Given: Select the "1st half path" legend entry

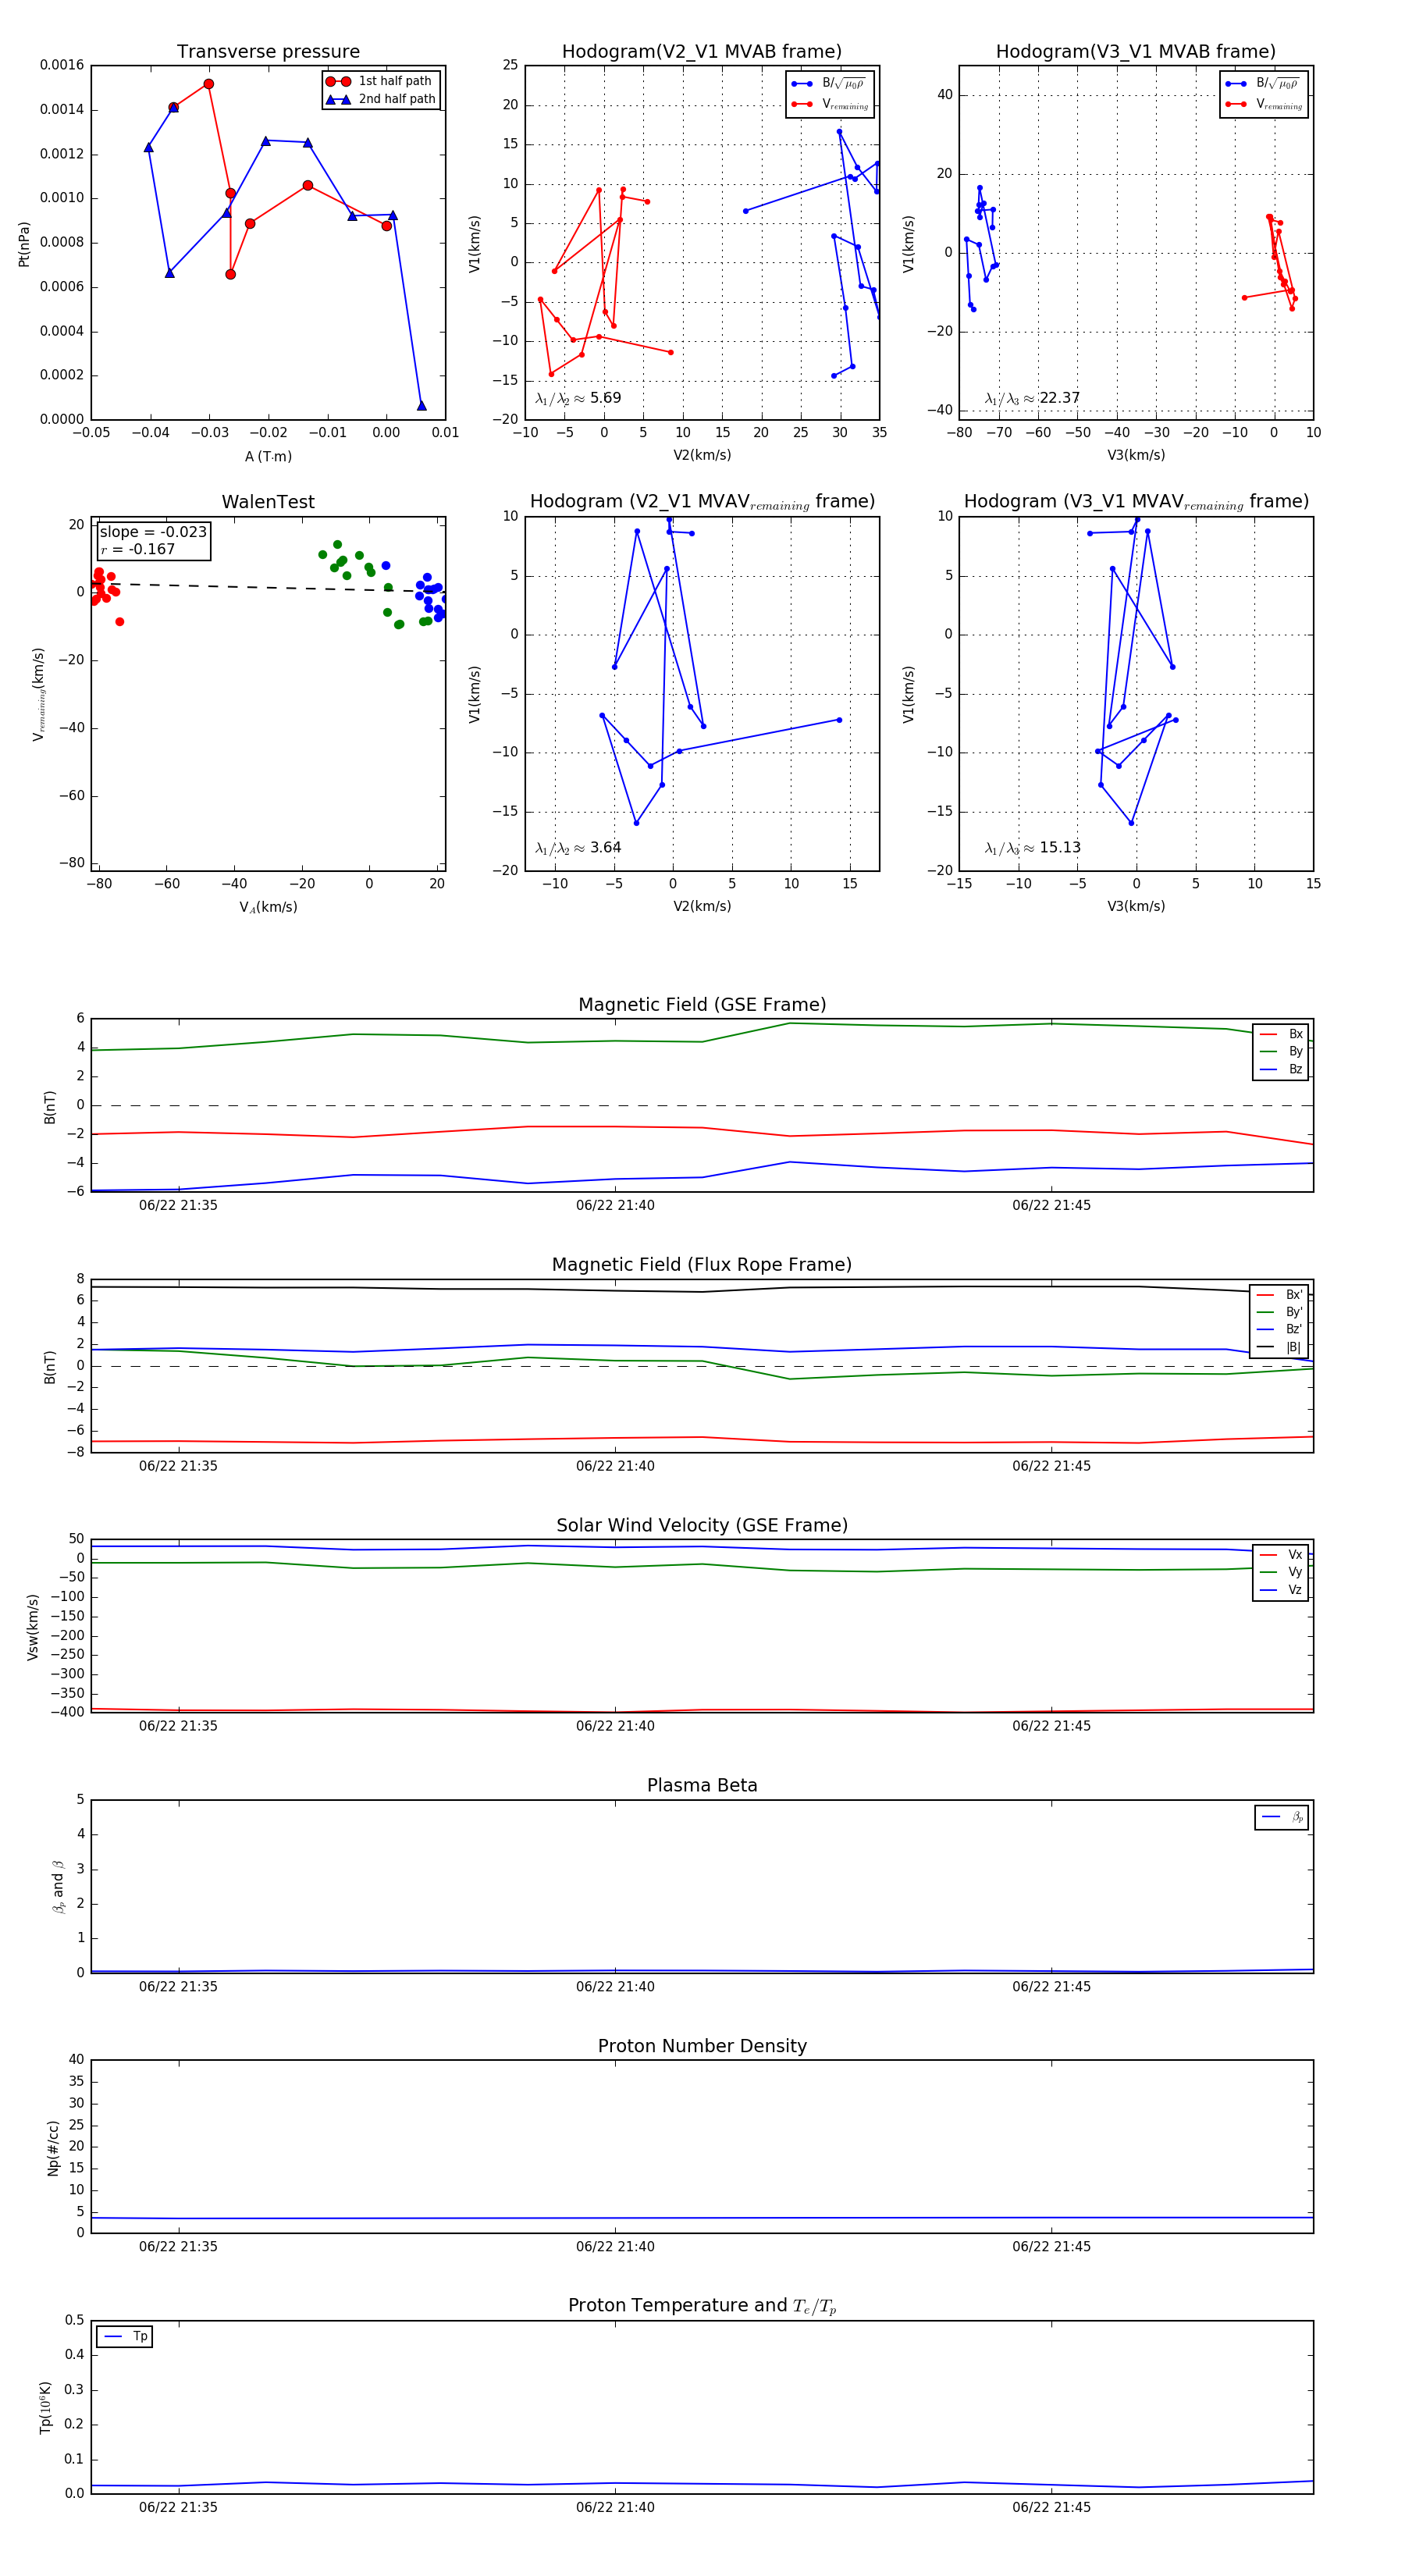Looking at the screenshot, I should coord(379,81).
